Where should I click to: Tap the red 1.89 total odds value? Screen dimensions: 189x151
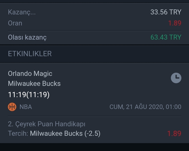point(175,23)
